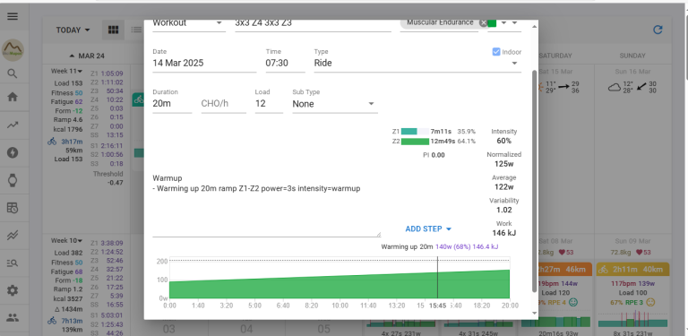This screenshot has height=336, width=688.
Task: Click the Normalized 125w value
Action: (504, 164)
